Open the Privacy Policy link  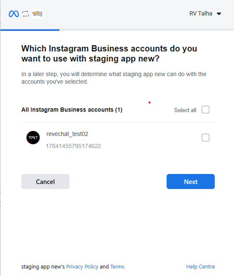[82, 267]
